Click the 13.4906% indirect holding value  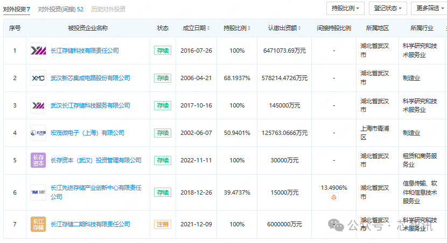[x=334, y=188]
